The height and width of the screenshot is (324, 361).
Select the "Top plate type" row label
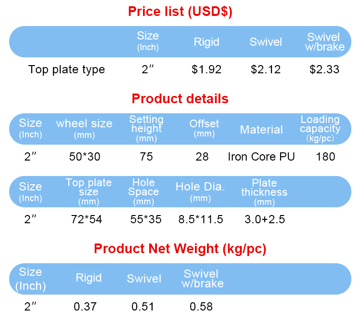coord(66,69)
